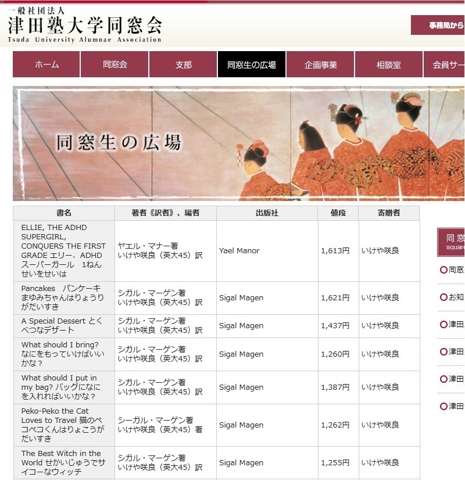Image resolution: width=465 pixels, height=481 pixels.
Task: Open the 会員サー… tab at the right edge
Action: coord(444,64)
